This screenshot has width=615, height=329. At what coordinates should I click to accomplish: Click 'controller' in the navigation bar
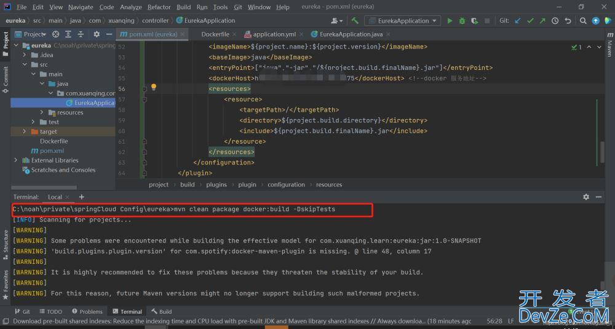coord(156,21)
